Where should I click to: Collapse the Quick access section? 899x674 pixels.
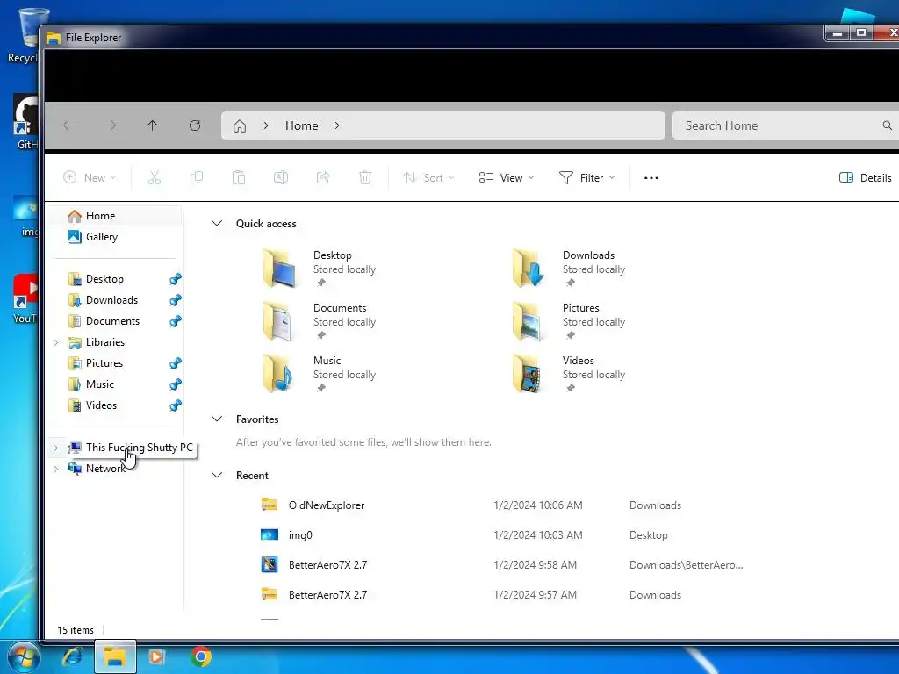pos(217,224)
